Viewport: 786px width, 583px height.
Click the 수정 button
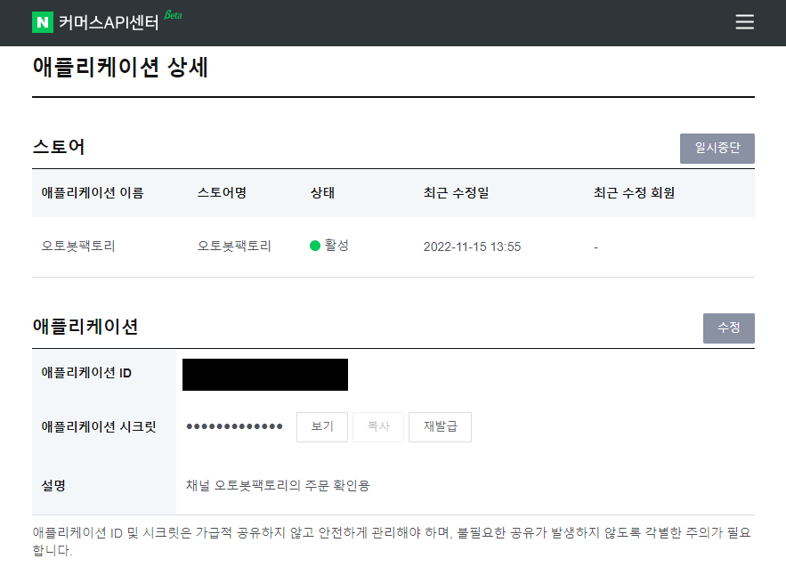(728, 328)
